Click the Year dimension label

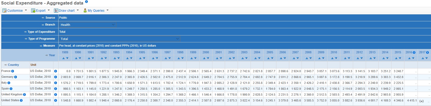pyautogui.click(x=52, y=55)
